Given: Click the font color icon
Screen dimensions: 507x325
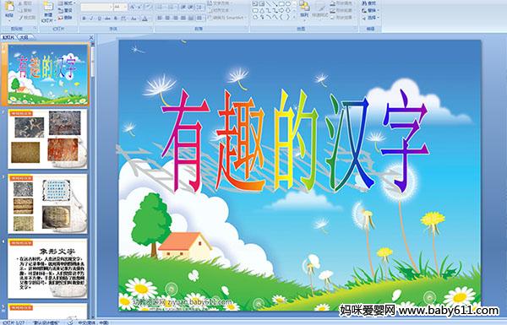Looking at the screenshot, I should pyautogui.click(x=144, y=19).
